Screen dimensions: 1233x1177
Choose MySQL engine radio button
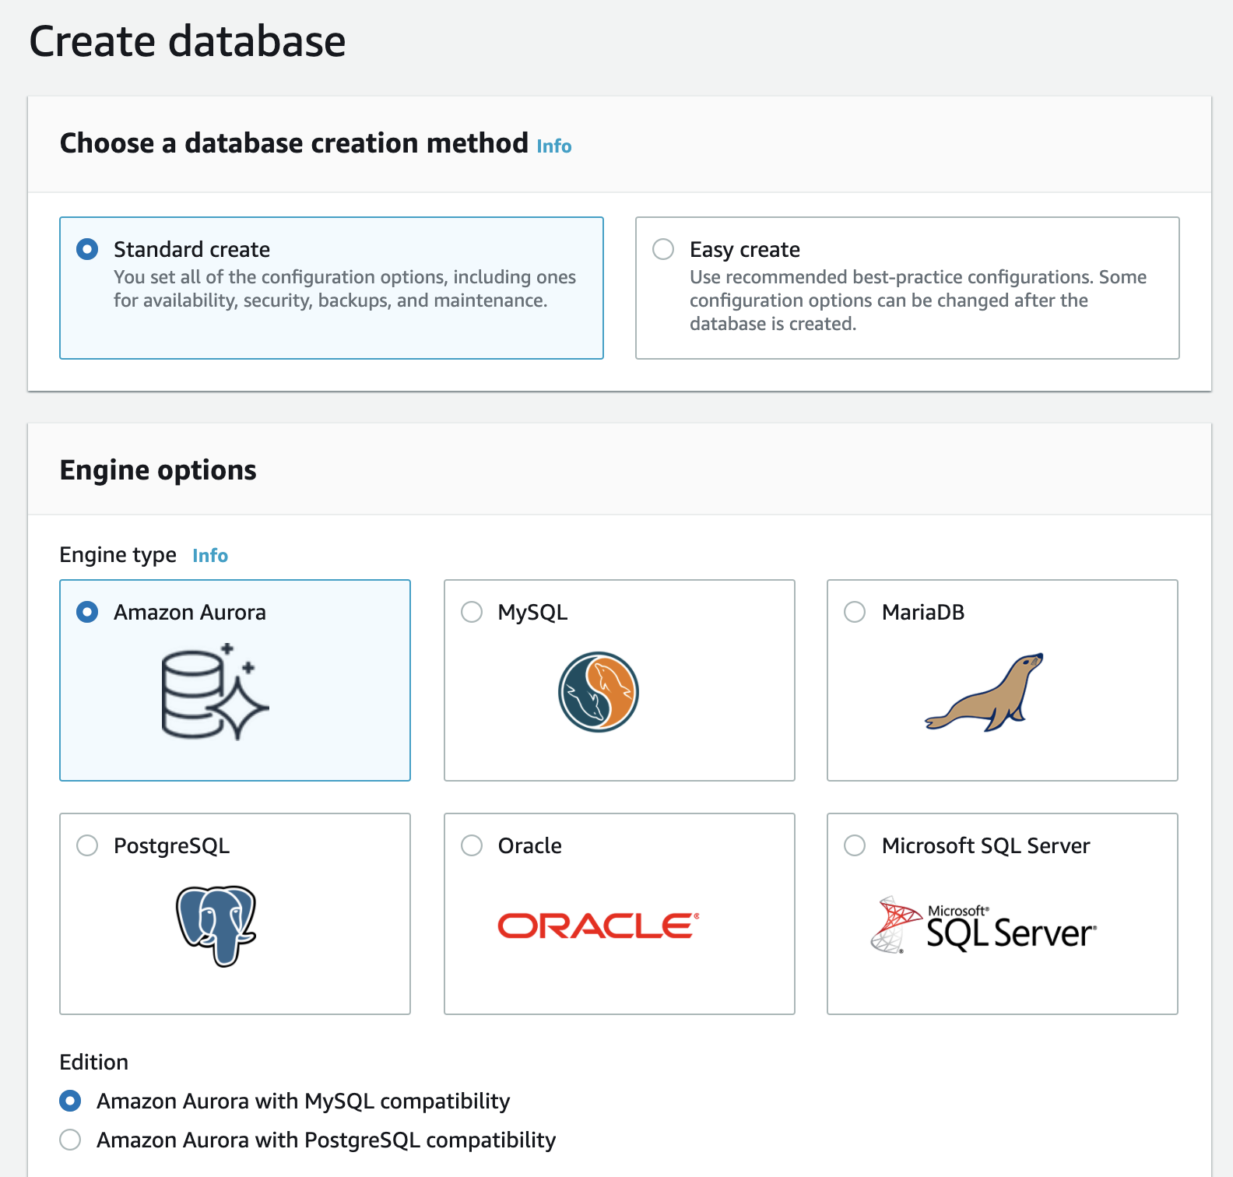click(x=472, y=612)
